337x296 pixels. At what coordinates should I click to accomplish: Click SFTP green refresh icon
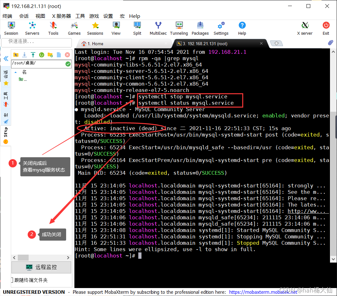pos(42,55)
